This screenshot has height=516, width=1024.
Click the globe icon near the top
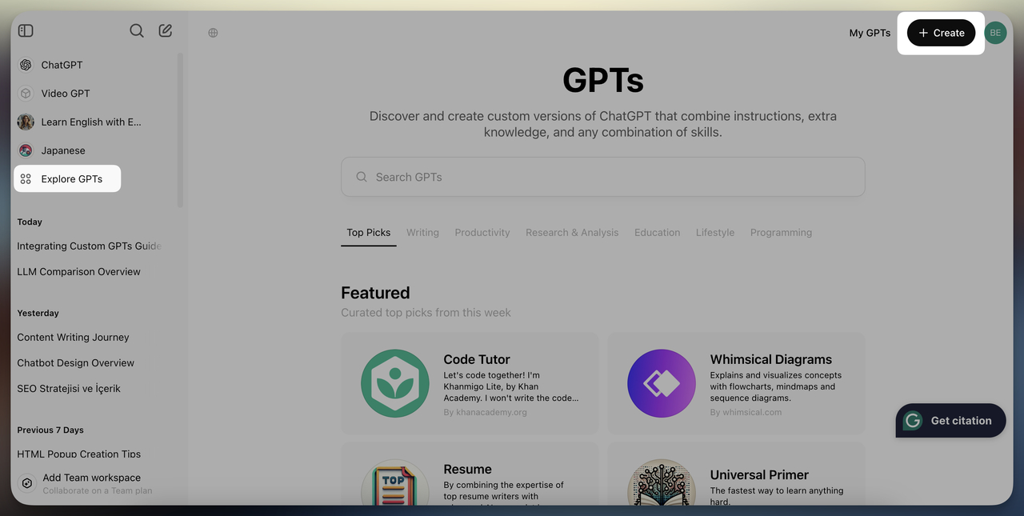click(x=212, y=32)
